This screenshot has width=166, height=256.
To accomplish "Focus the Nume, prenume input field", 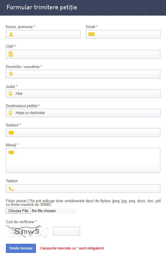I will click(x=43, y=34).
